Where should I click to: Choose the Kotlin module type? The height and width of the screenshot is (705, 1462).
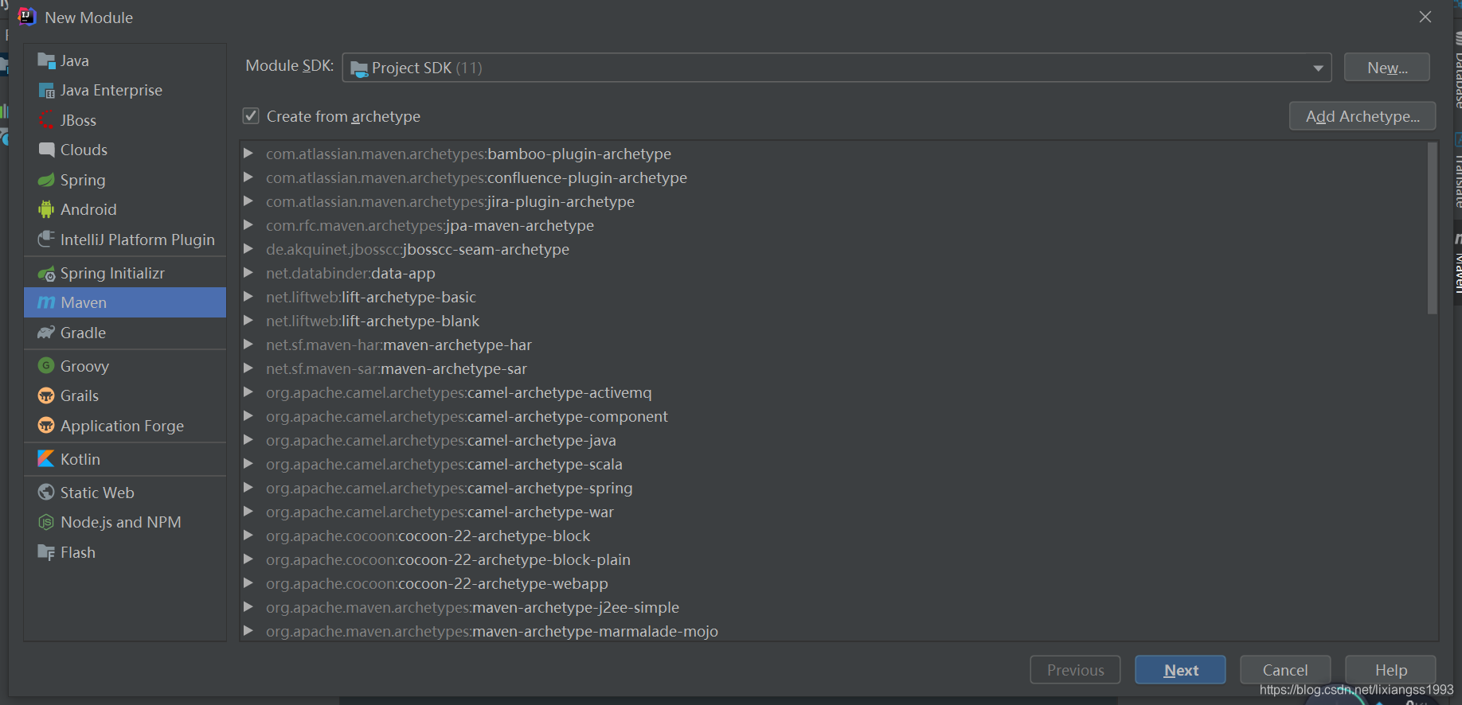125,459
